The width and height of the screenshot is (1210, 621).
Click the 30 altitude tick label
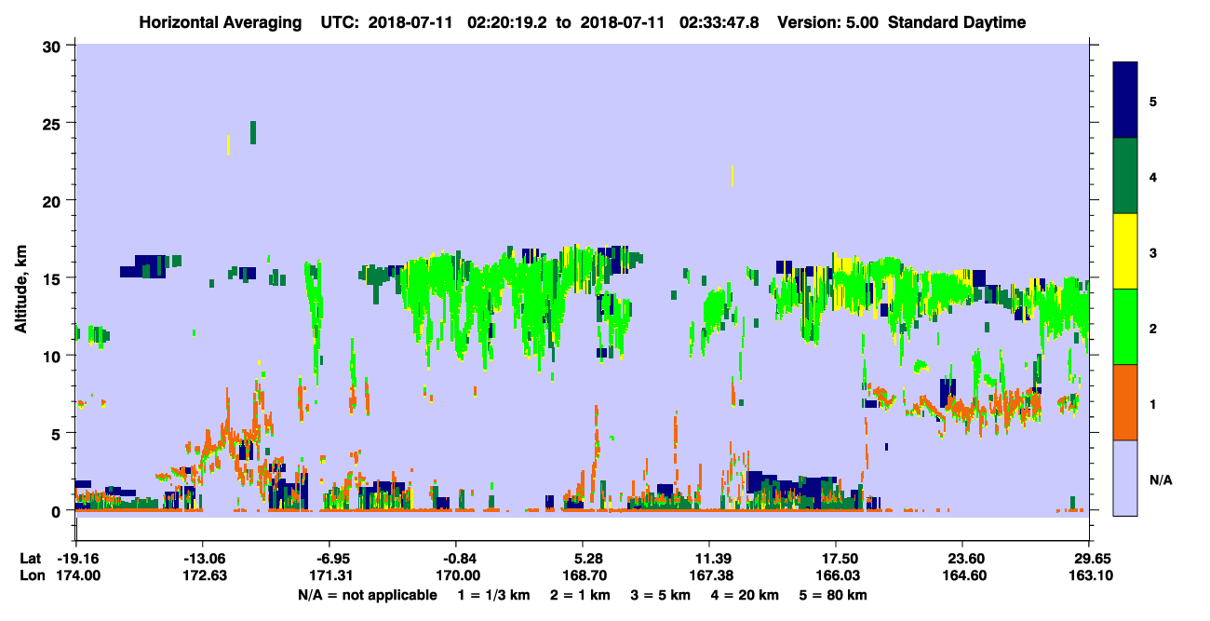(55, 46)
